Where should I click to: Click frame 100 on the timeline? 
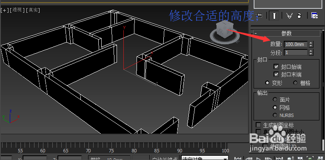(225, 151)
